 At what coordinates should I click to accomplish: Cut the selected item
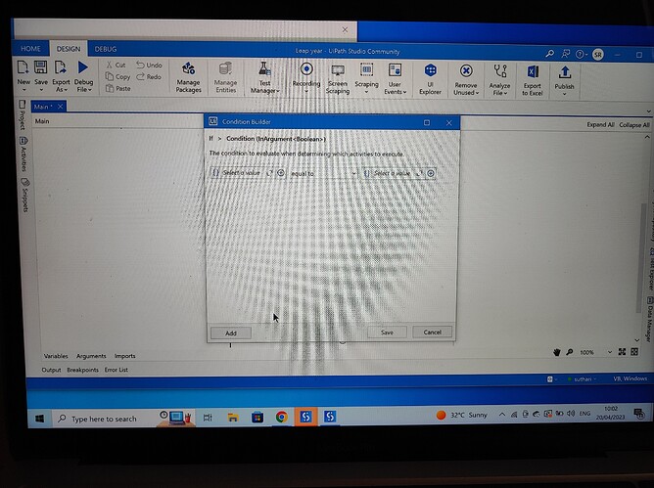pos(116,65)
